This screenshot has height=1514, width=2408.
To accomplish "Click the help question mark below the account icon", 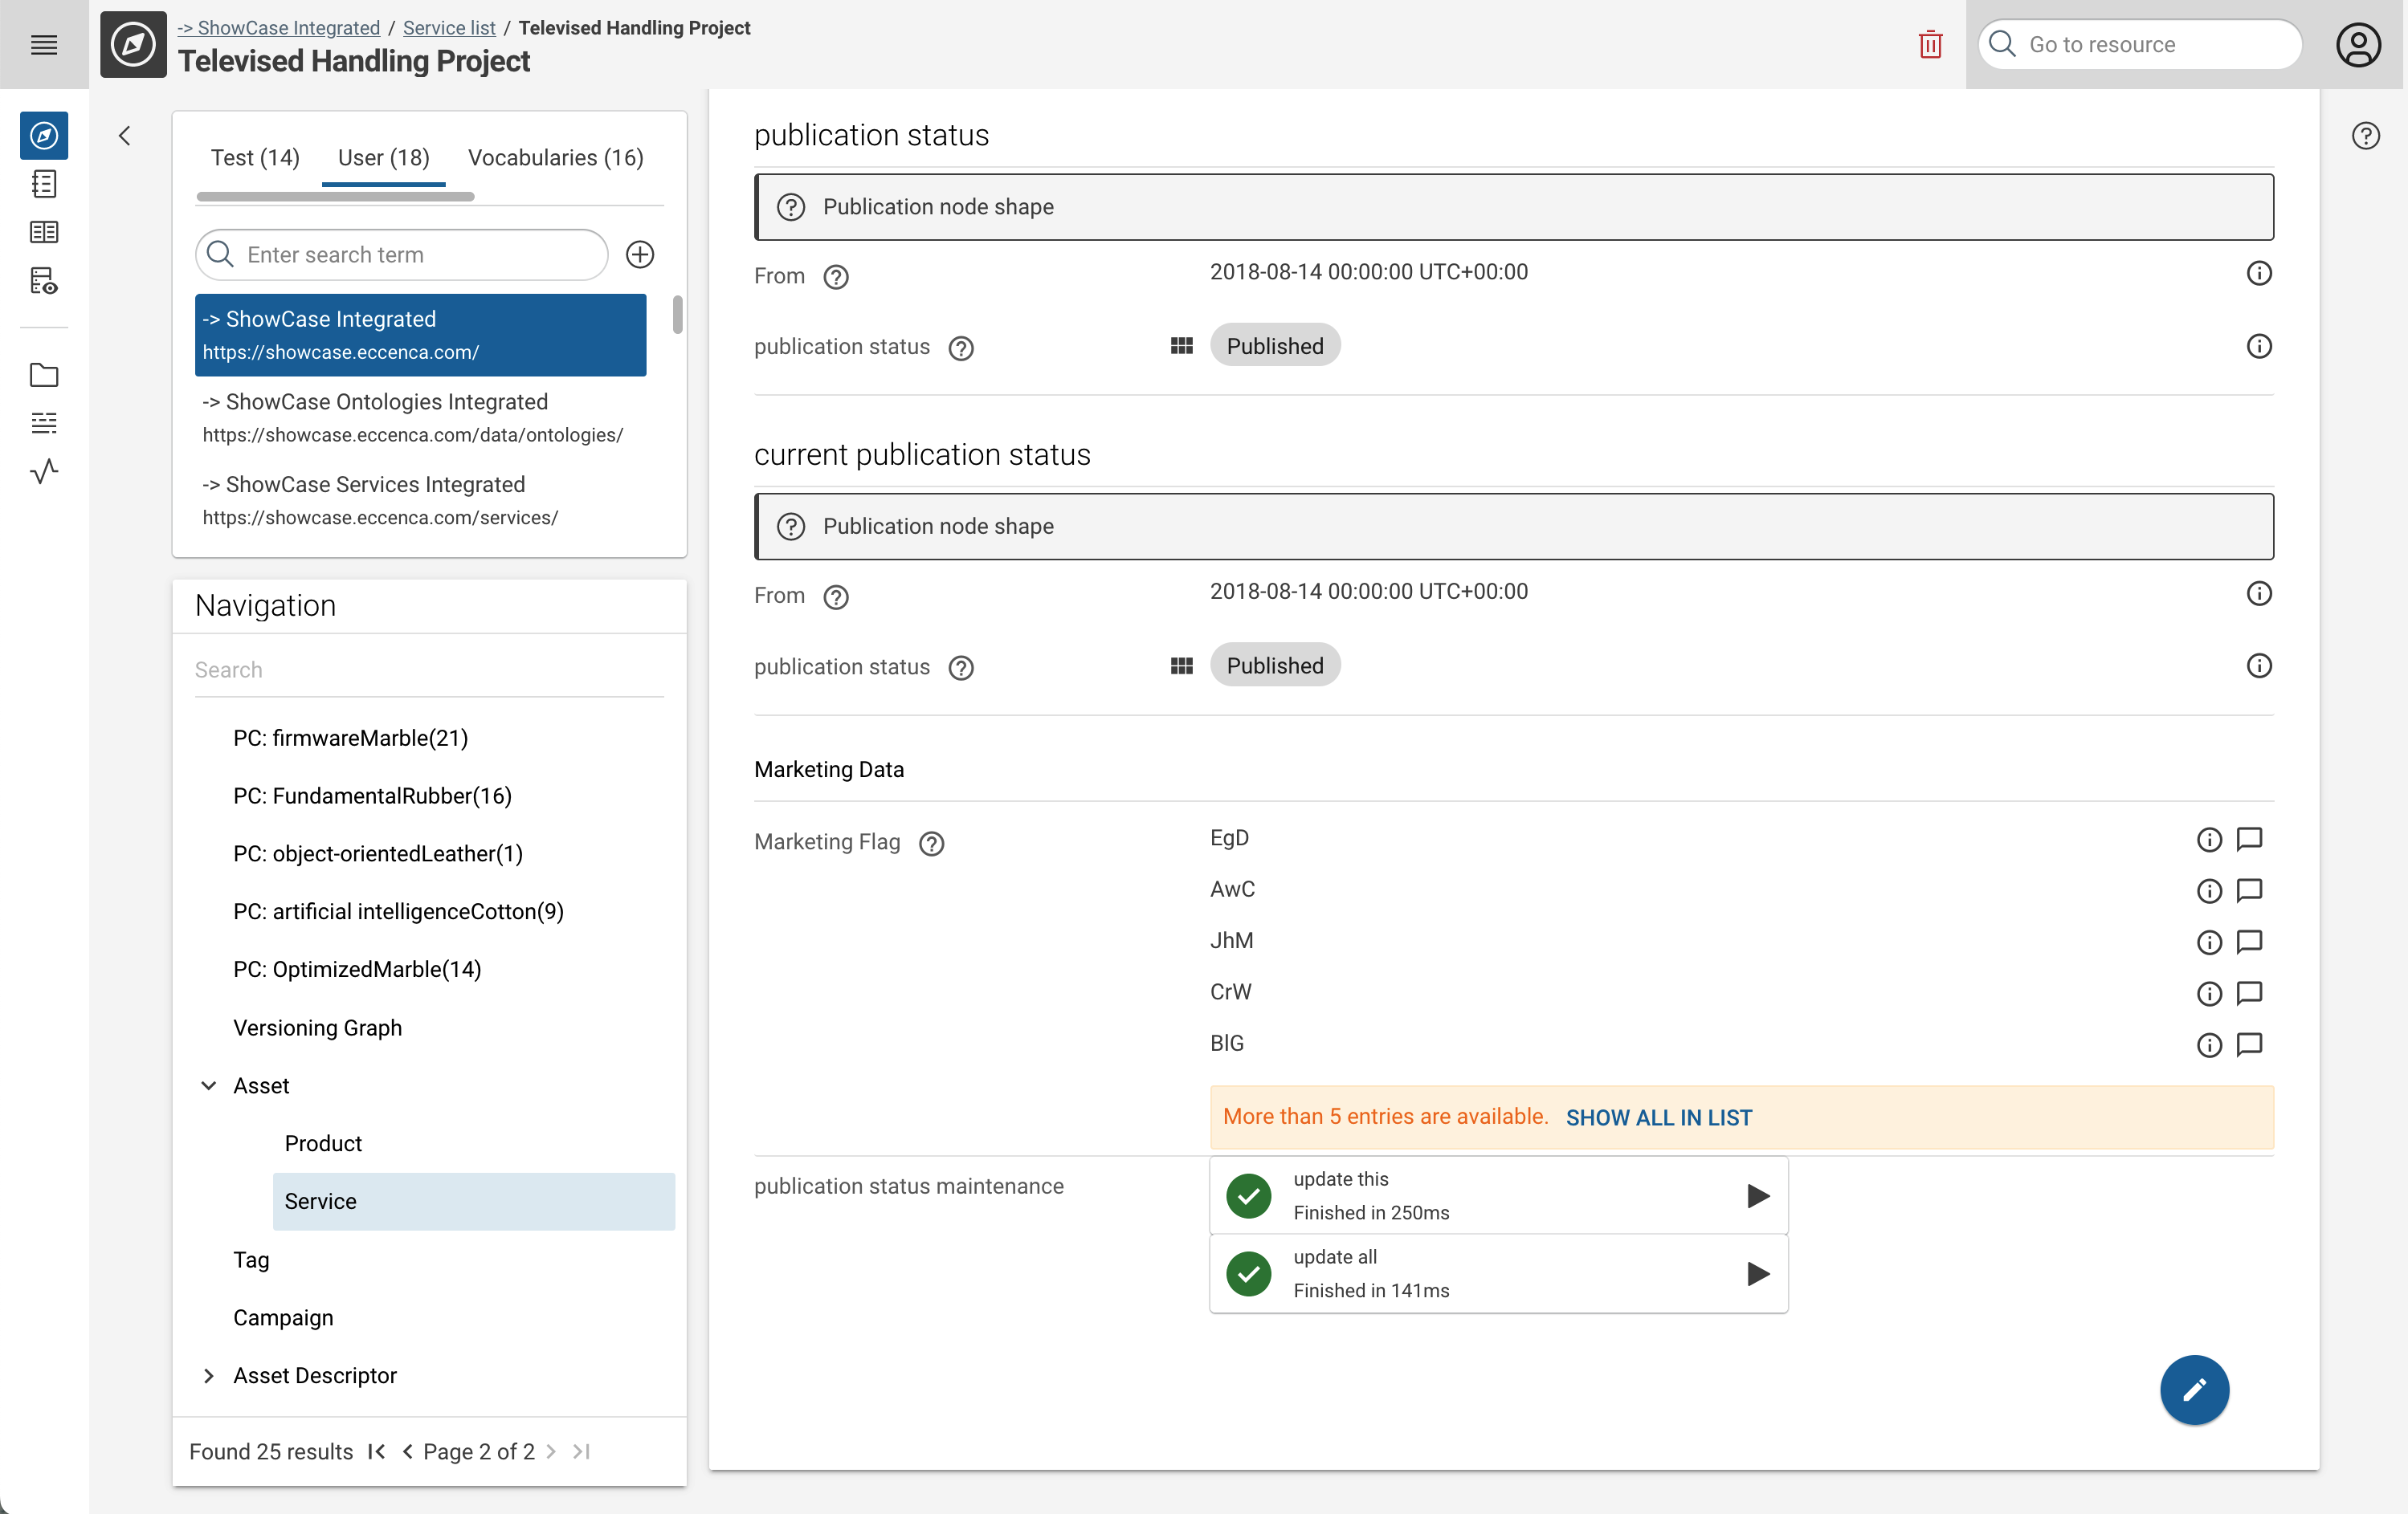I will pyautogui.click(x=2366, y=136).
